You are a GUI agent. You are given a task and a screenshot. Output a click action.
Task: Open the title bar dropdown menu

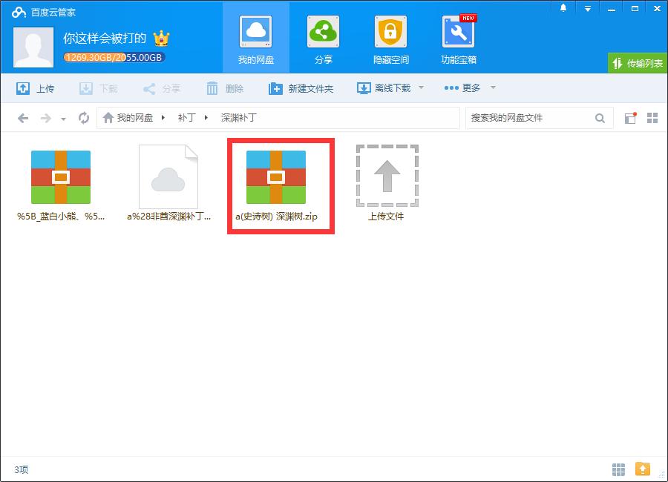click(x=588, y=8)
